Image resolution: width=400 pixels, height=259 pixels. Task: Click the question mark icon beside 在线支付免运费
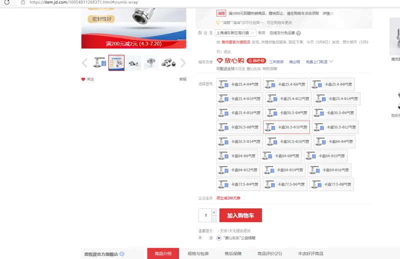point(298,33)
